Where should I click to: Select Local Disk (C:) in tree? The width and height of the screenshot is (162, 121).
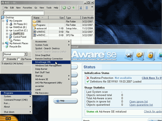20,30
